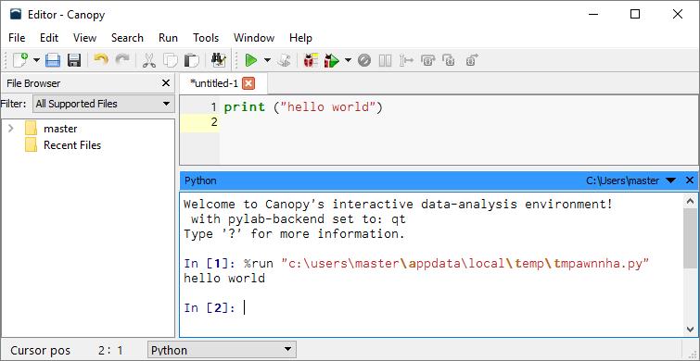Click the In [2] console prompt input
This screenshot has height=361, width=700.
245,308
